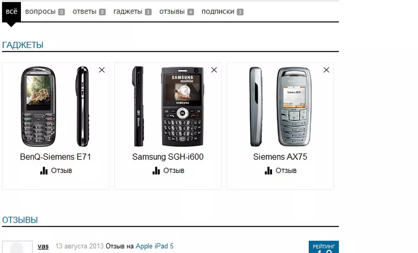Open the vas user avatar
Screen dimensions: 418x253
(x=17, y=247)
